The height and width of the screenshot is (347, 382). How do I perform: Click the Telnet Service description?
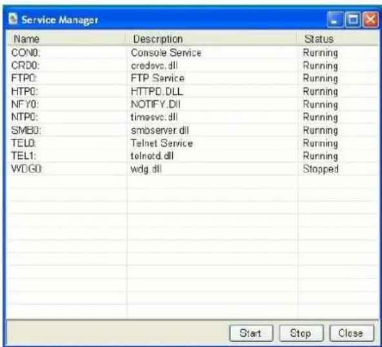coord(162,143)
